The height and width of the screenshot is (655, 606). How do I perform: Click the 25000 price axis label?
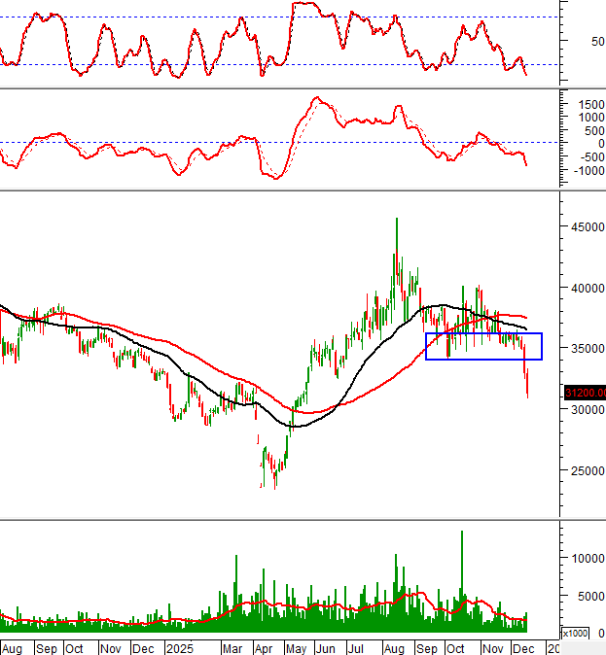tap(585, 470)
